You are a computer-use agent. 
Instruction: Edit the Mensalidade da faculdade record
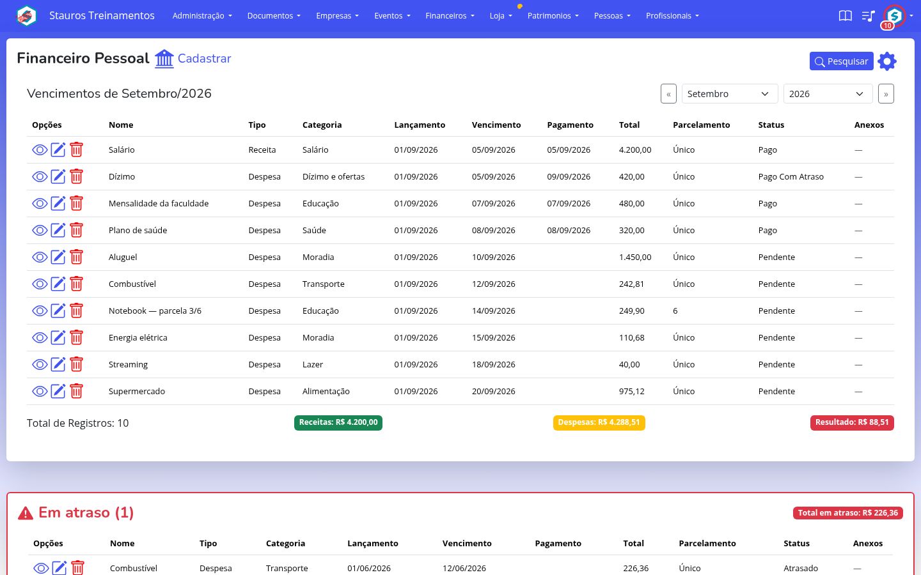click(x=58, y=203)
